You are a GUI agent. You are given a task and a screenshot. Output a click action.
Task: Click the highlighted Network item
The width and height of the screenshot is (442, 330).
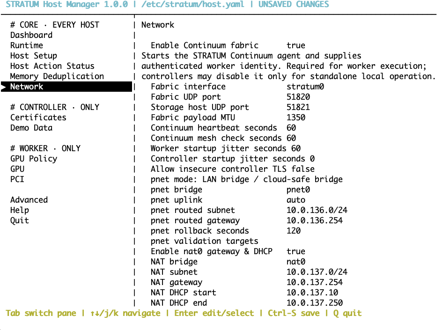coord(66,87)
